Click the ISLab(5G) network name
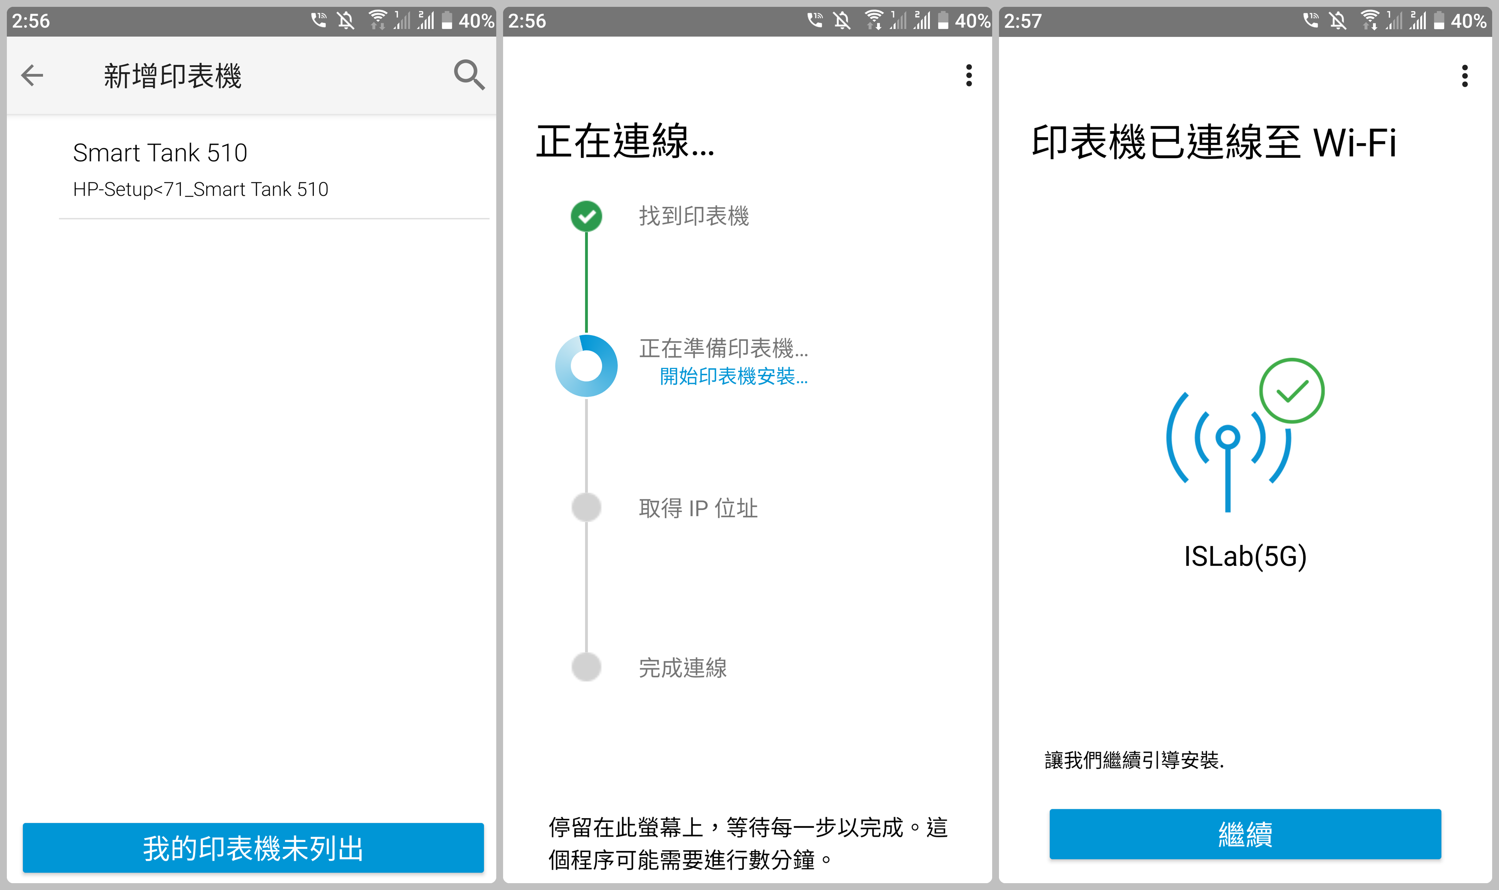Viewport: 1499px width, 890px height. [x=1245, y=557]
